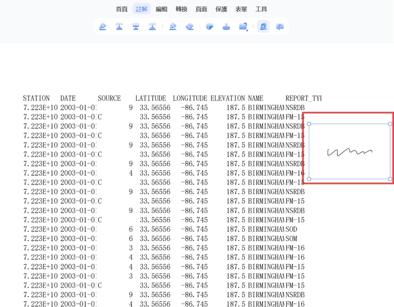Switch to the 註解 tab
This screenshot has height=307, width=394.
pyautogui.click(x=141, y=9)
